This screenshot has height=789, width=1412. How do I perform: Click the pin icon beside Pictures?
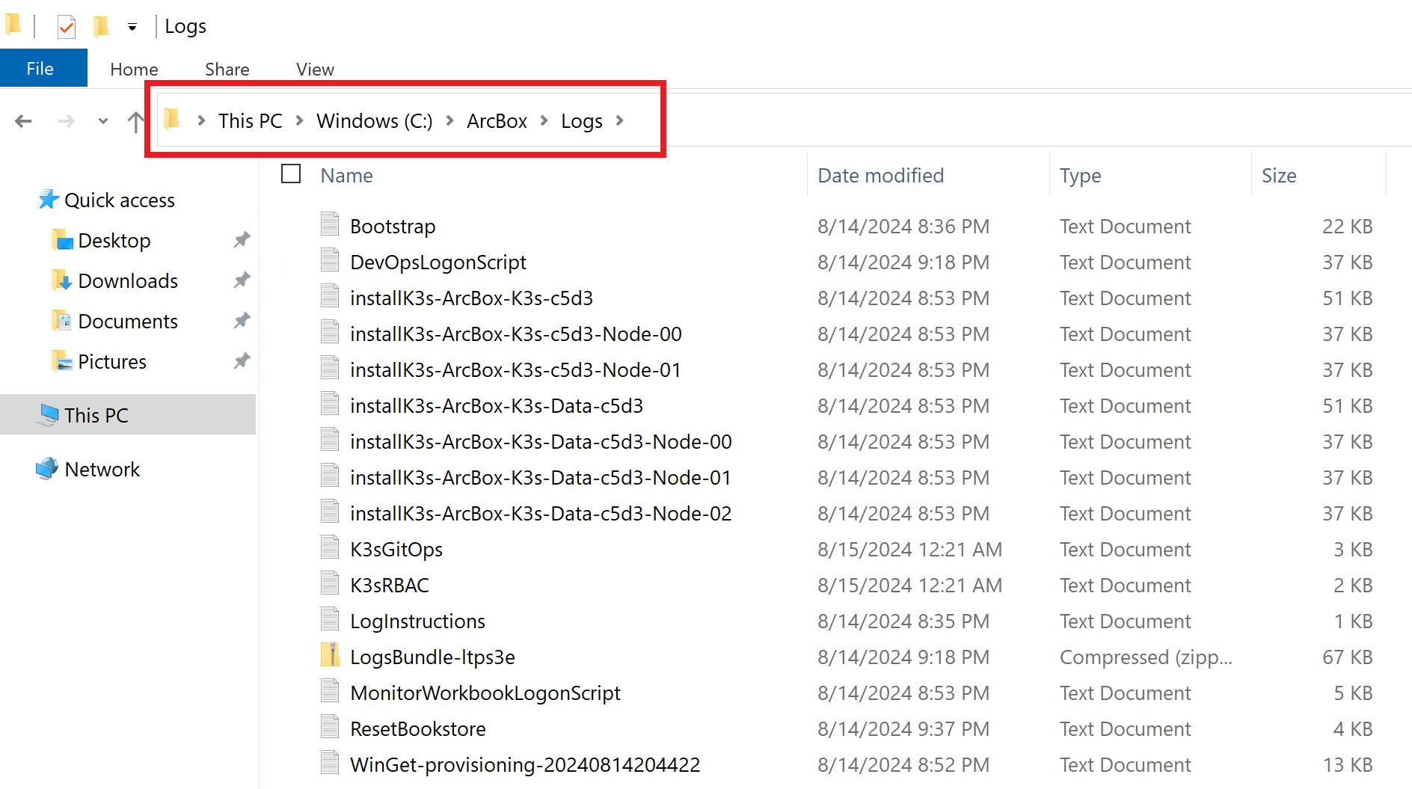pos(242,361)
